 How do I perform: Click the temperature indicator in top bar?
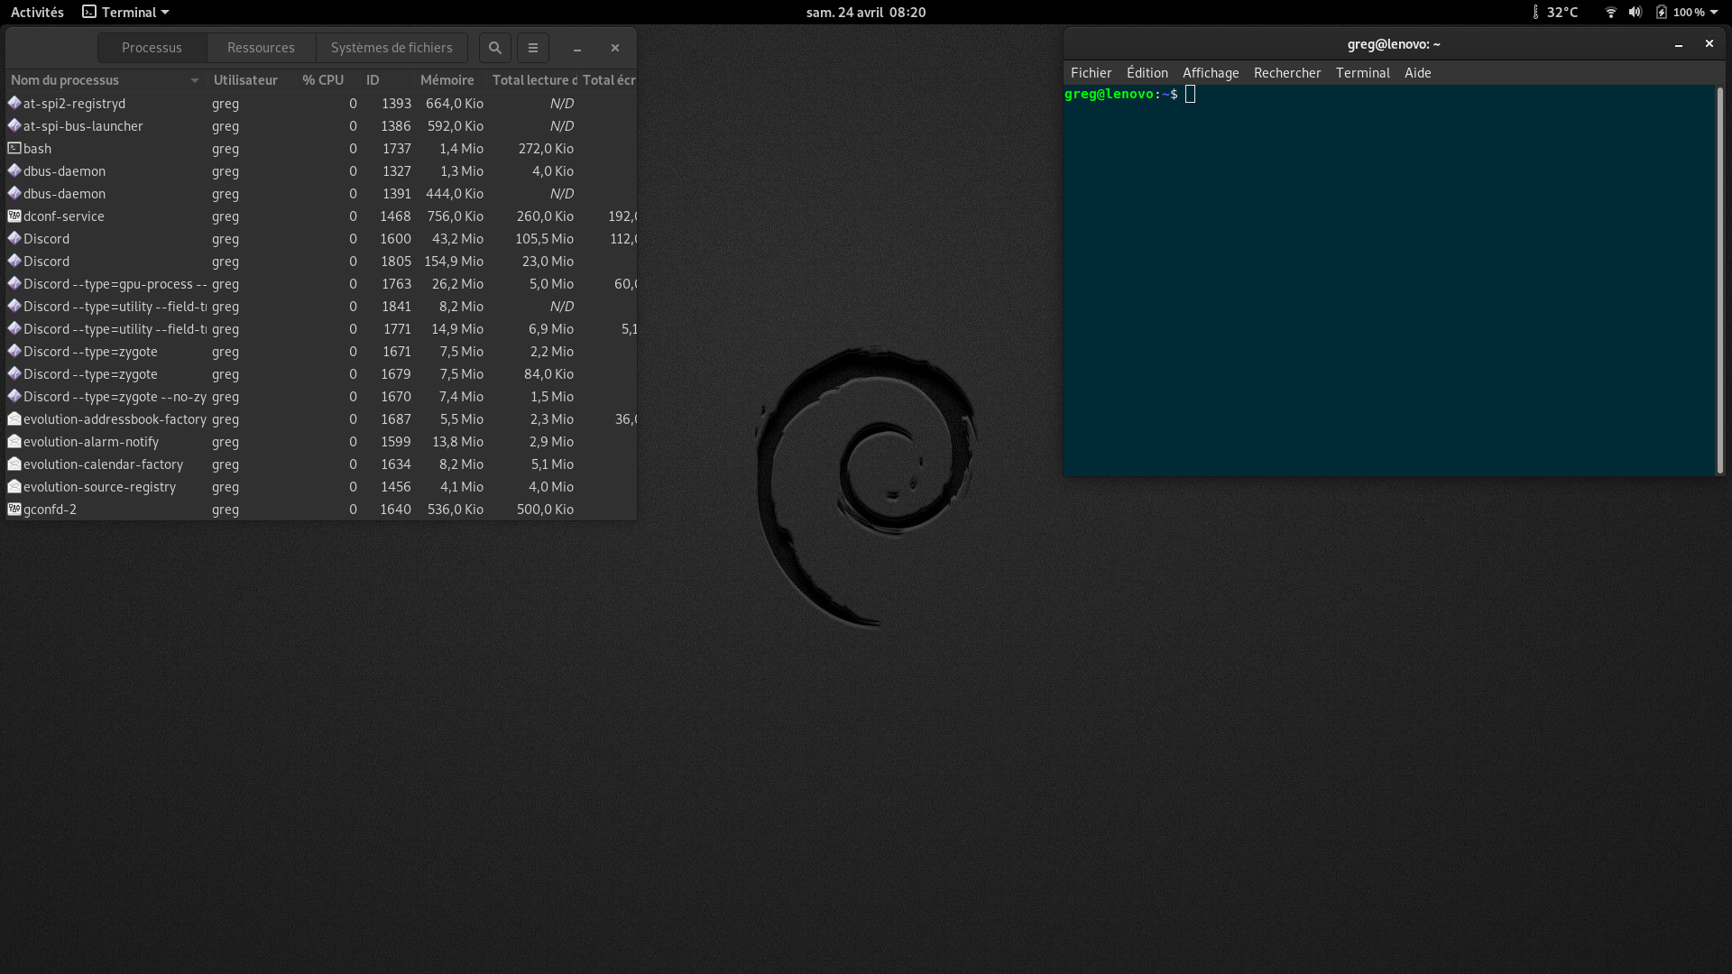[1555, 12]
